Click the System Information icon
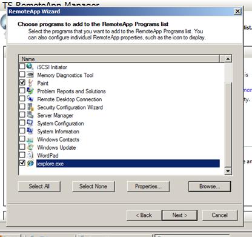252x237 pixels. click(30, 131)
